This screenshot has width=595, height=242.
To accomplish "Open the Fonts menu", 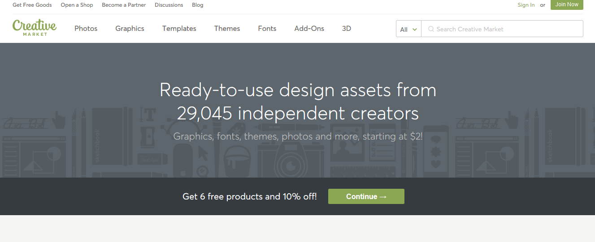I will [267, 29].
